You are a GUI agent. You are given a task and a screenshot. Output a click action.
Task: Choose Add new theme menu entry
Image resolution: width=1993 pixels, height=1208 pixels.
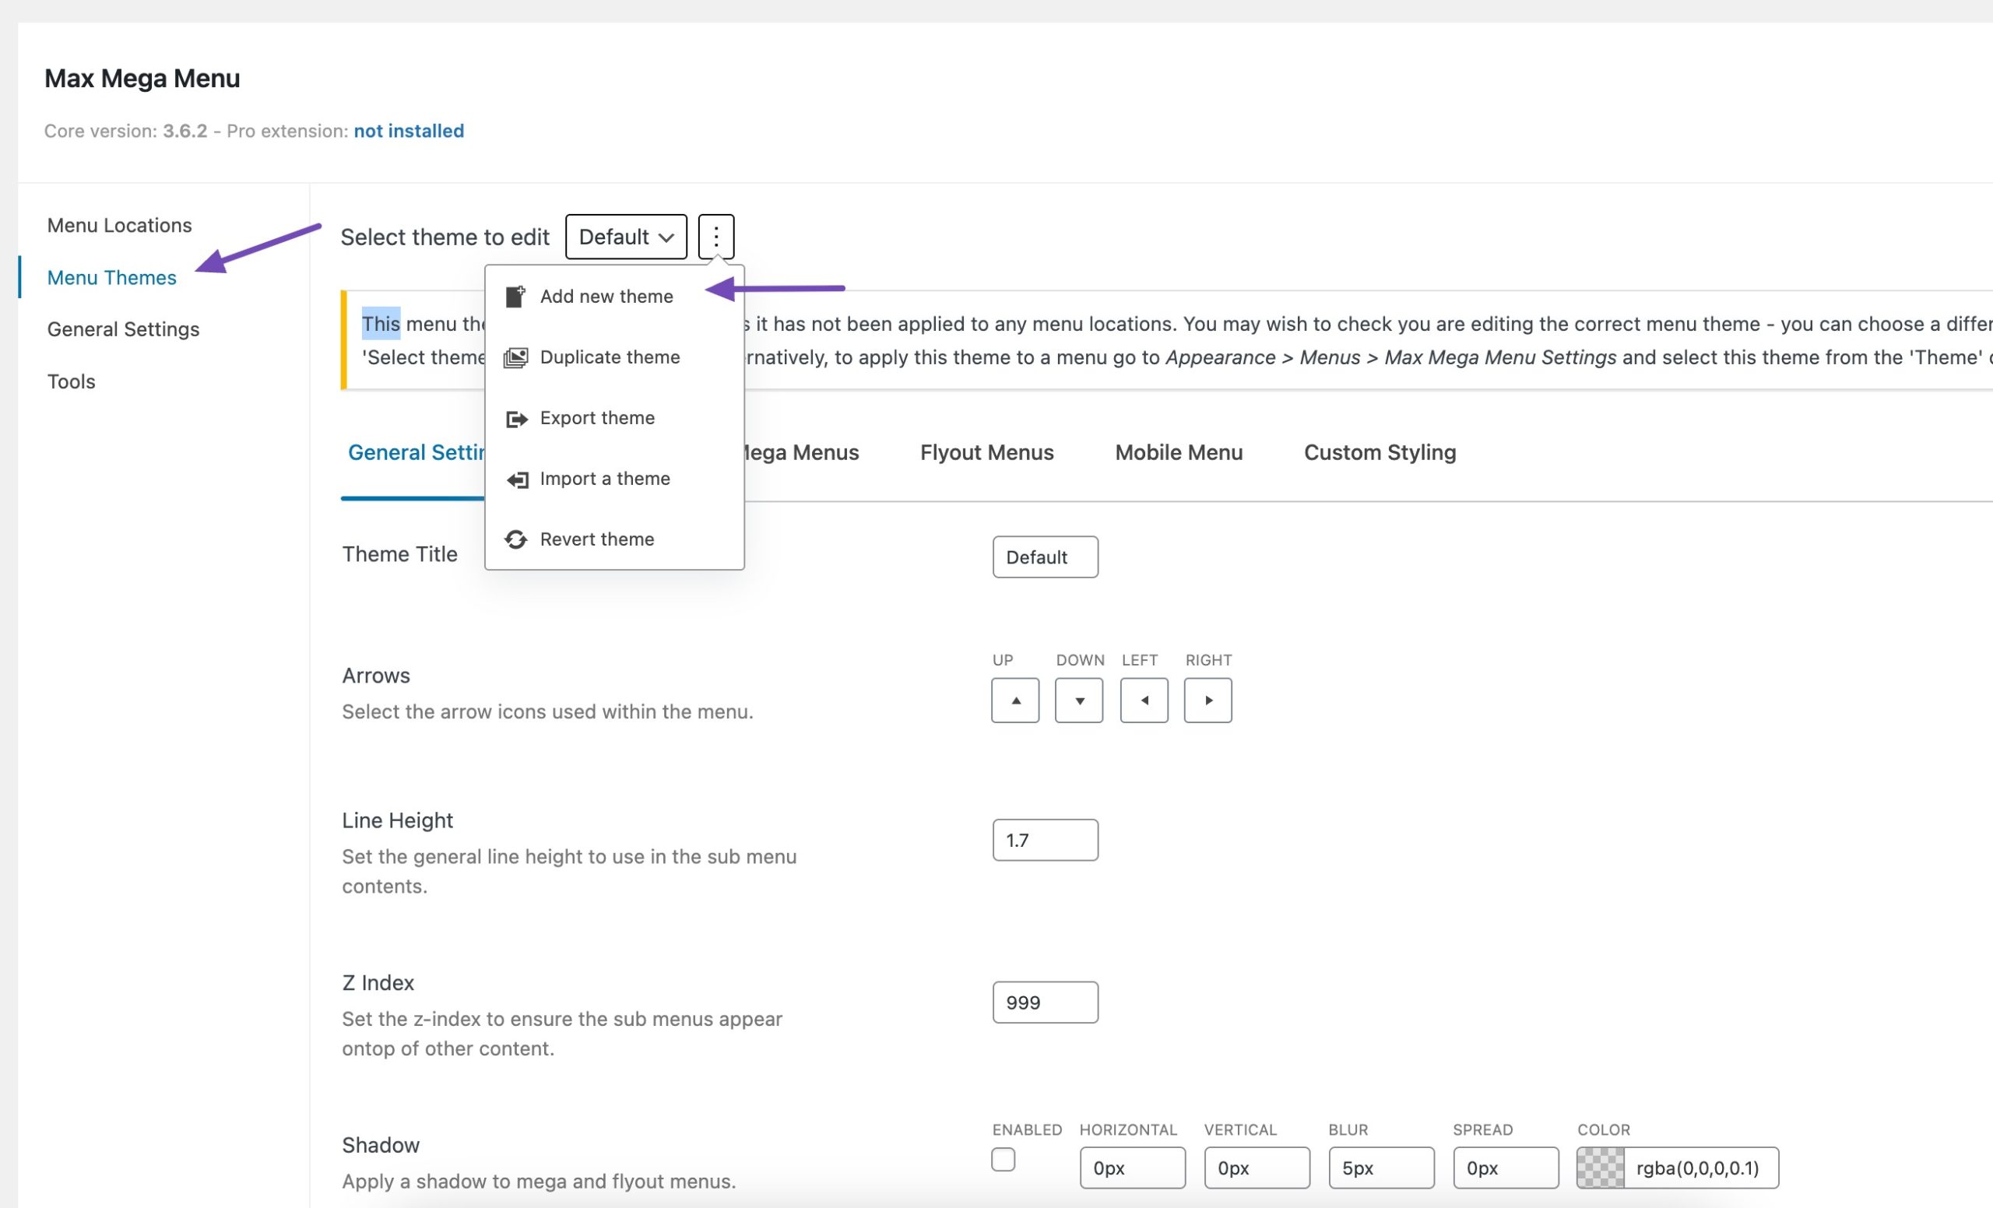pyautogui.click(x=614, y=297)
